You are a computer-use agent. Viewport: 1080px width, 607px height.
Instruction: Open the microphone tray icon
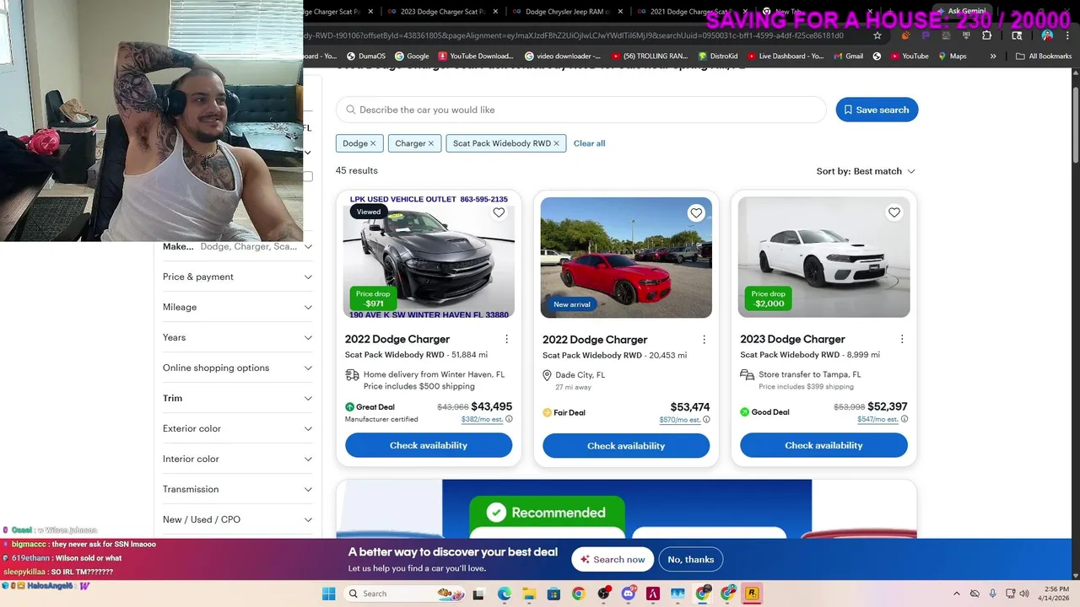coord(992,594)
